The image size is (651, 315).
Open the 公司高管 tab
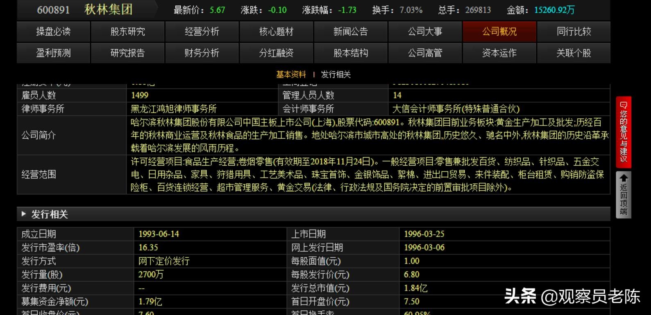pyautogui.click(x=425, y=53)
